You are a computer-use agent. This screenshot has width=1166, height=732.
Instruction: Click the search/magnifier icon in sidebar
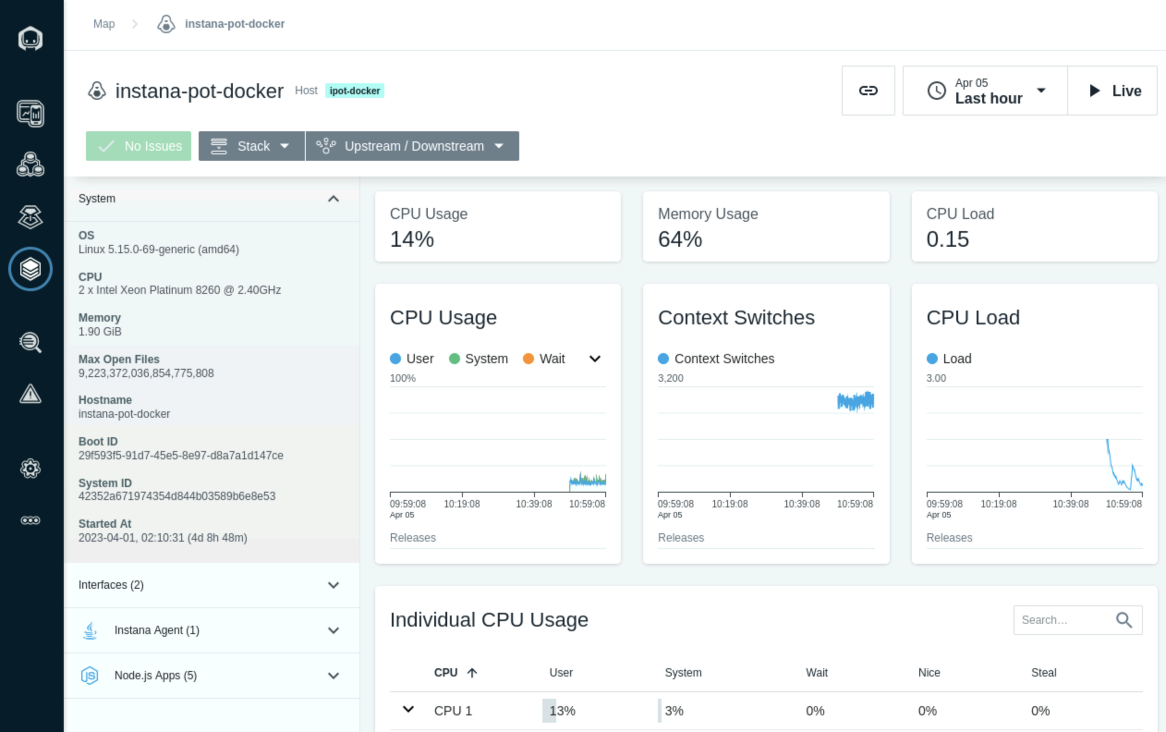point(30,342)
